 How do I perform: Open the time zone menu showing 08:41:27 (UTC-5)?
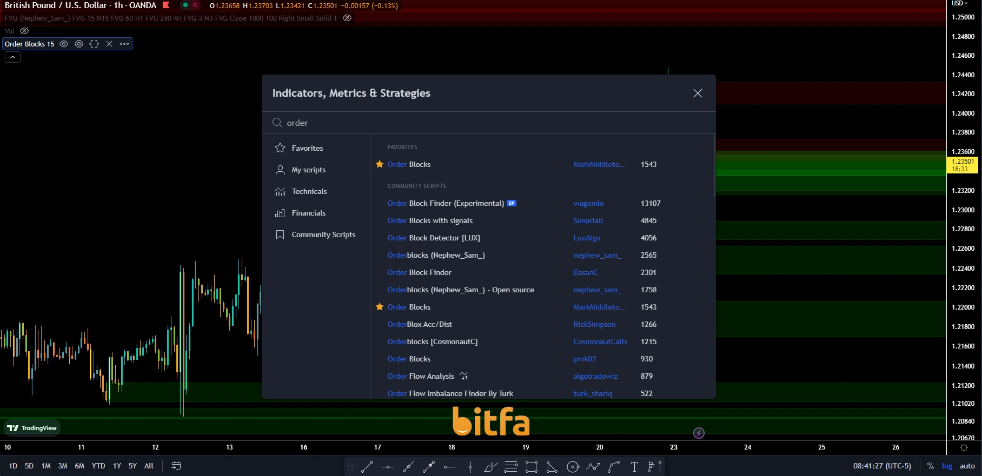tap(882, 466)
